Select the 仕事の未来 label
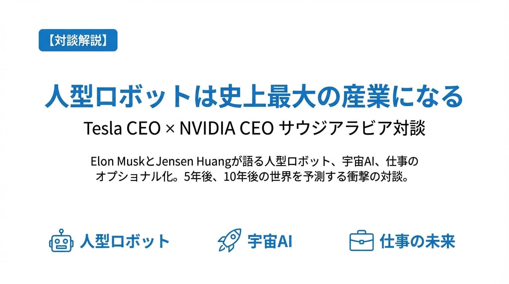Viewport: 509px width, 284px height. coord(417,241)
